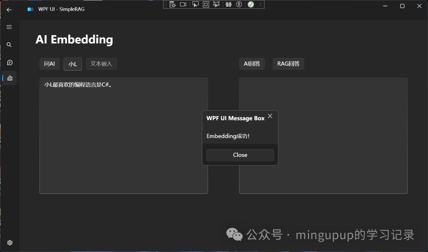The width and height of the screenshot is (428, 252).
Task: Click the AI回答 button
Action: click(252, 64)
